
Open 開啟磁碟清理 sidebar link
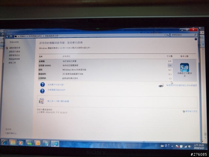tap(14, 59)
